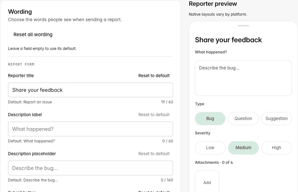This screenshot has width=298, height=192.
Task: Click the 'What happened?' preview label
Action: 211,52
